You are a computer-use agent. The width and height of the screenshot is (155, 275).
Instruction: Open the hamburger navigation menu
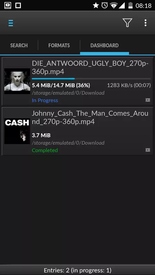tap(11, 23)
